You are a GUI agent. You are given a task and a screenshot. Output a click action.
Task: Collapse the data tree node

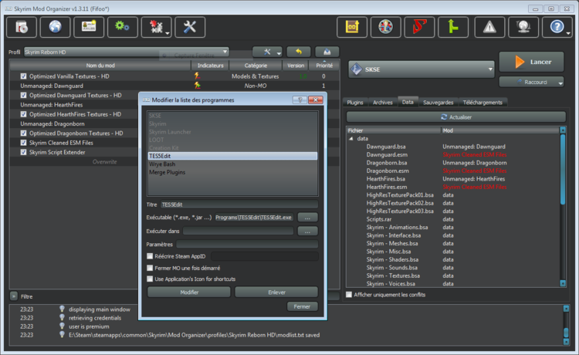pos(350,139)
